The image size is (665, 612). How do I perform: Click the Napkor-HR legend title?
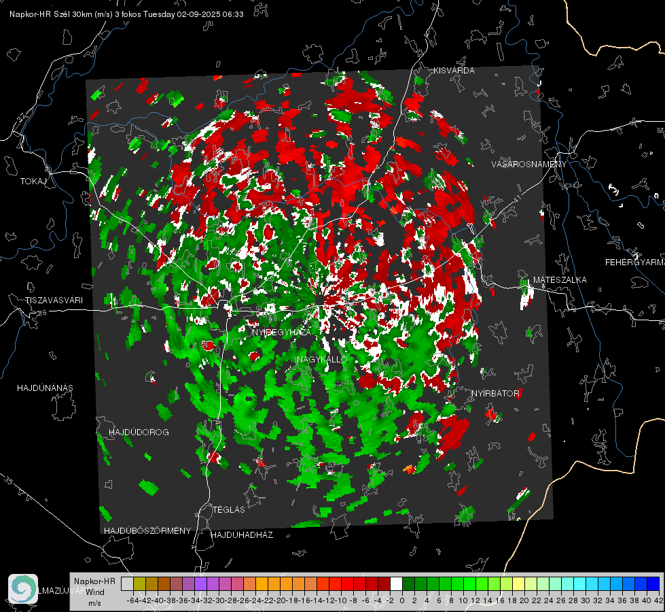[94, 581]
